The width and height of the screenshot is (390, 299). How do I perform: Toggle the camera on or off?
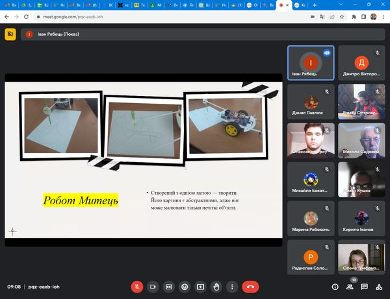click(153, 286)
